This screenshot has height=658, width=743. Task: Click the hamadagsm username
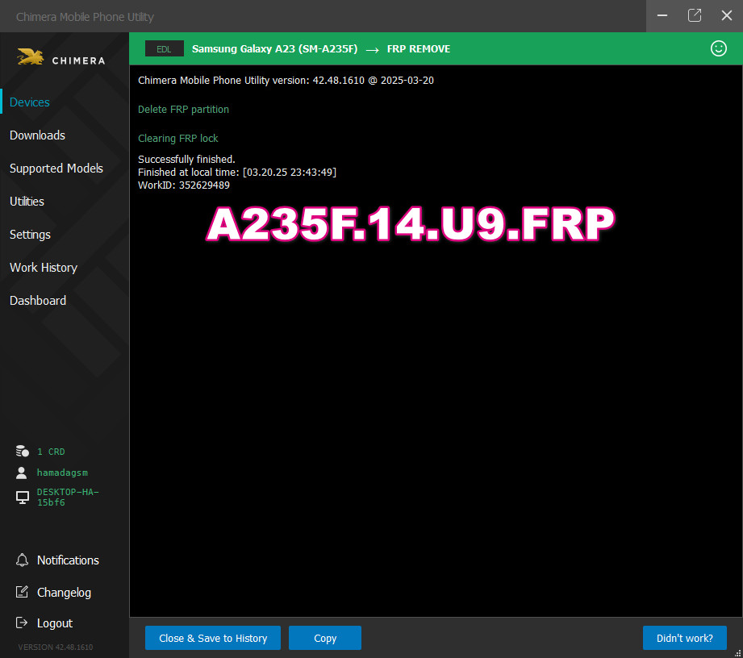coord(62,473)
